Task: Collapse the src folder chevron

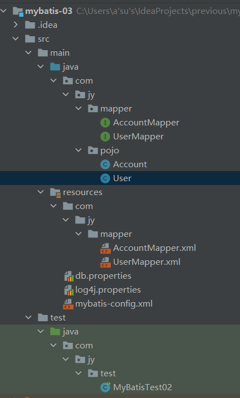Action: [x=16, y=38]
